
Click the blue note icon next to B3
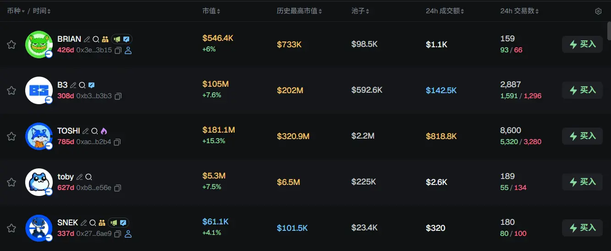point(92,85)
